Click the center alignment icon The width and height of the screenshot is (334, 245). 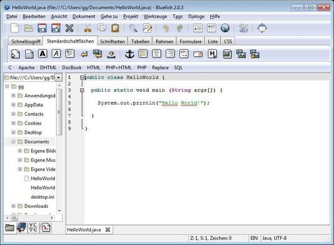156,54
